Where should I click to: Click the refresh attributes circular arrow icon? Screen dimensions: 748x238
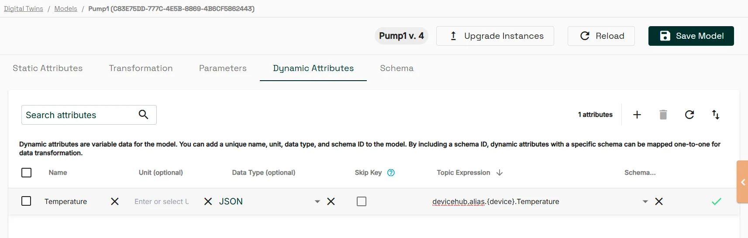689,115
